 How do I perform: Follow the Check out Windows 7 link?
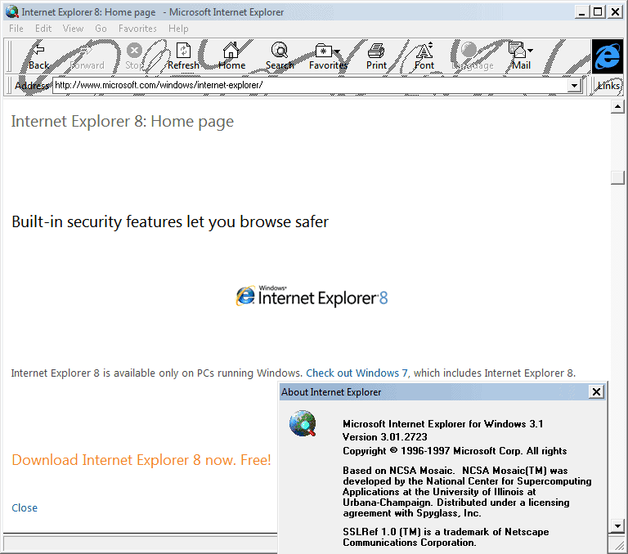pos(357,373)
